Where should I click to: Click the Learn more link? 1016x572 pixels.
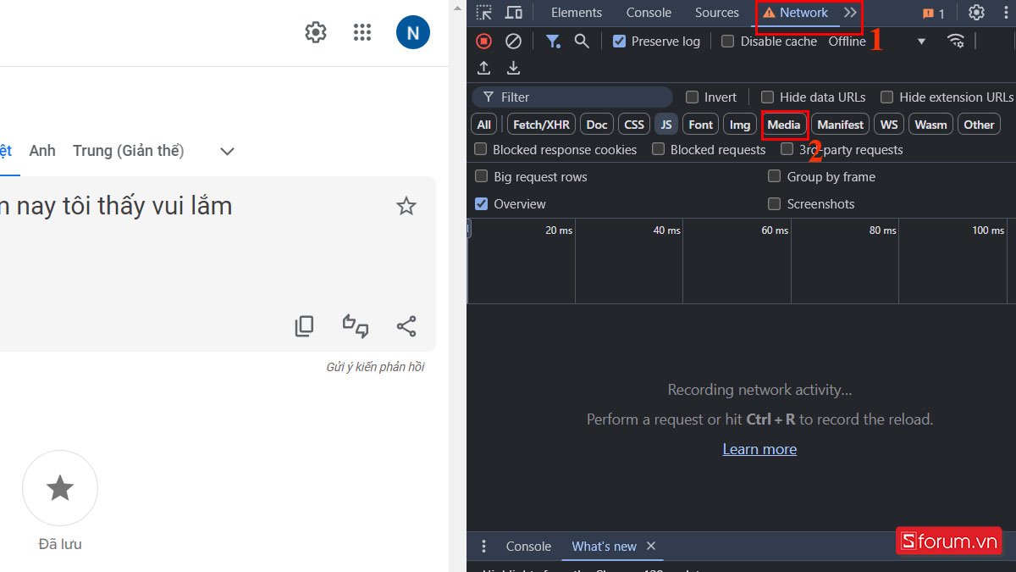(x=759, y=449)
